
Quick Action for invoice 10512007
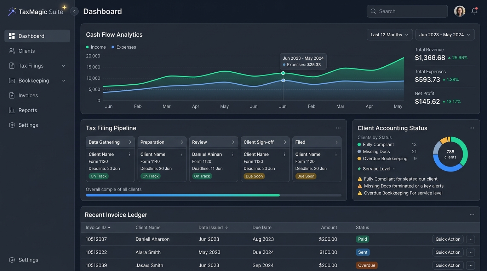[448, 239]
